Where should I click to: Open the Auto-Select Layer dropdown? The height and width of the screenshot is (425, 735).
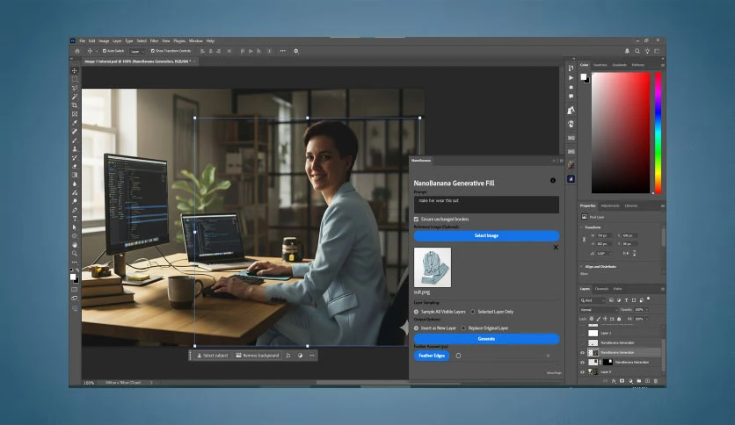point(137,51)
